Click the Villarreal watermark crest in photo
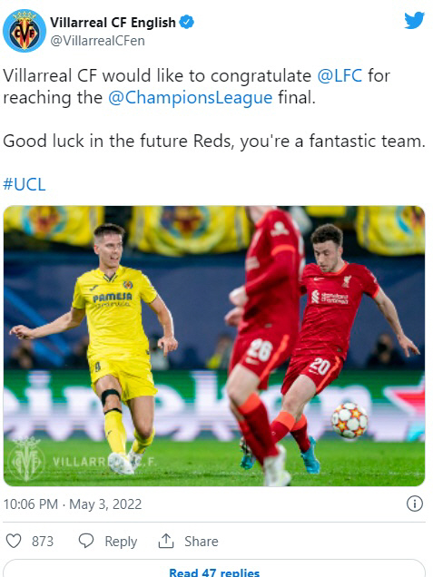The height and width of the screenshot is (577, 433). click(x=25, y=459)
